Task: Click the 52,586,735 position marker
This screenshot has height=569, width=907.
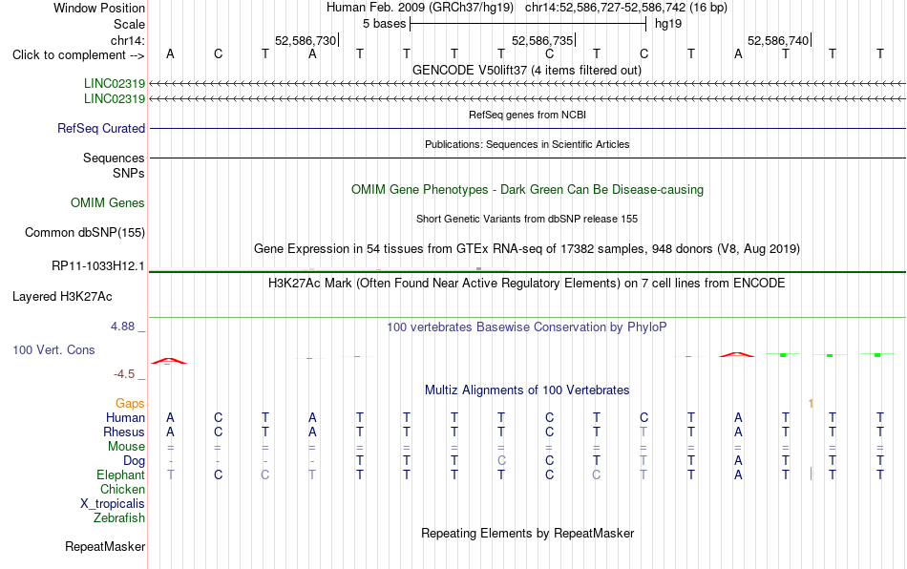Action: pos(542,40)
